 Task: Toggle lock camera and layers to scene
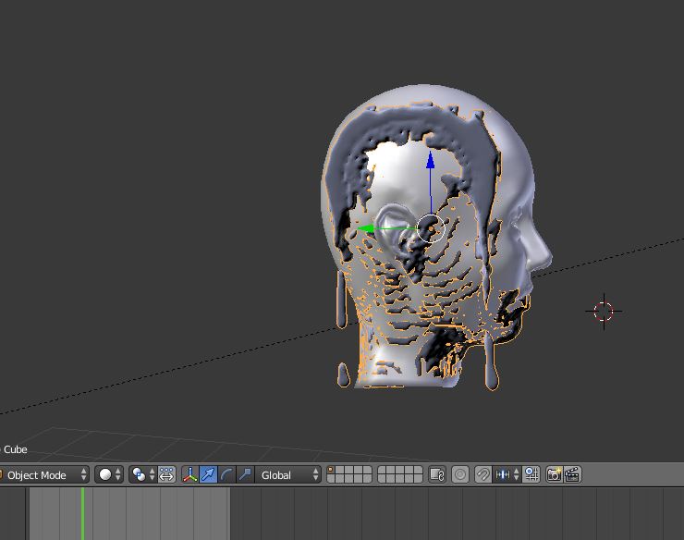(x=436, y=474)
